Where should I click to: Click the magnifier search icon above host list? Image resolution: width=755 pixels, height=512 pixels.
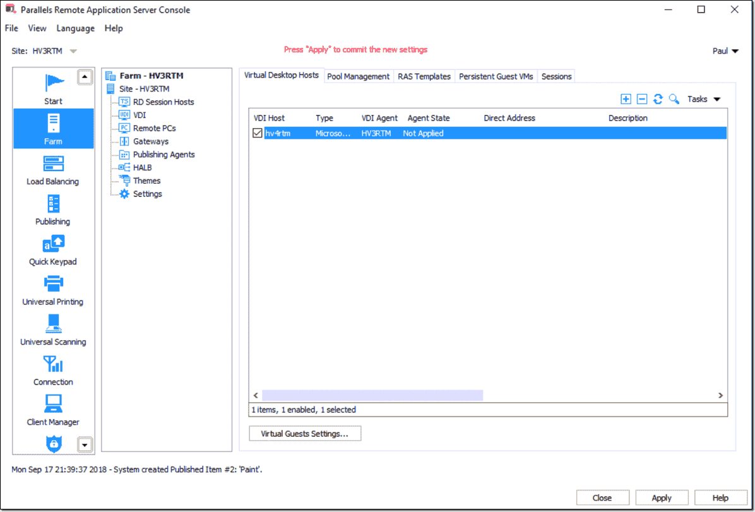coord(674,99)
